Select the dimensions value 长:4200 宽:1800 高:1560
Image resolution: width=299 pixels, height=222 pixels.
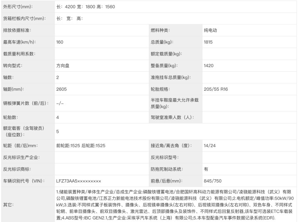click(86, 7)
